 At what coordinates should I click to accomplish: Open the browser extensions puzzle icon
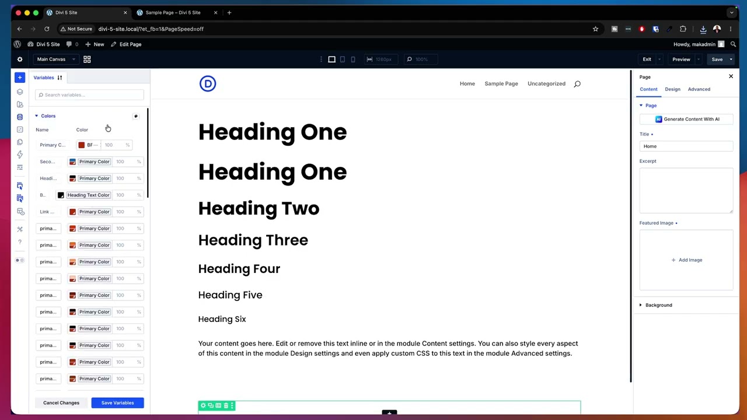(683, 29)
